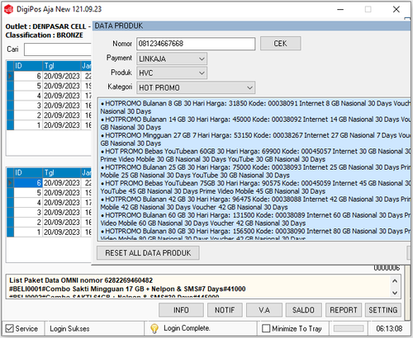Click HOT PROMO Bebas YouTubean 60GB item

[x=255, y=155]
